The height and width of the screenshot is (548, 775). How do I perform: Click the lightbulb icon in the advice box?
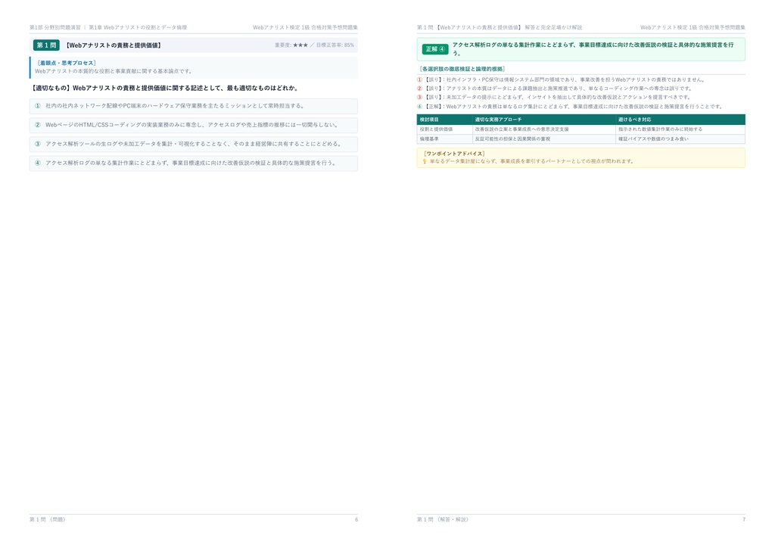coord(424,161)
